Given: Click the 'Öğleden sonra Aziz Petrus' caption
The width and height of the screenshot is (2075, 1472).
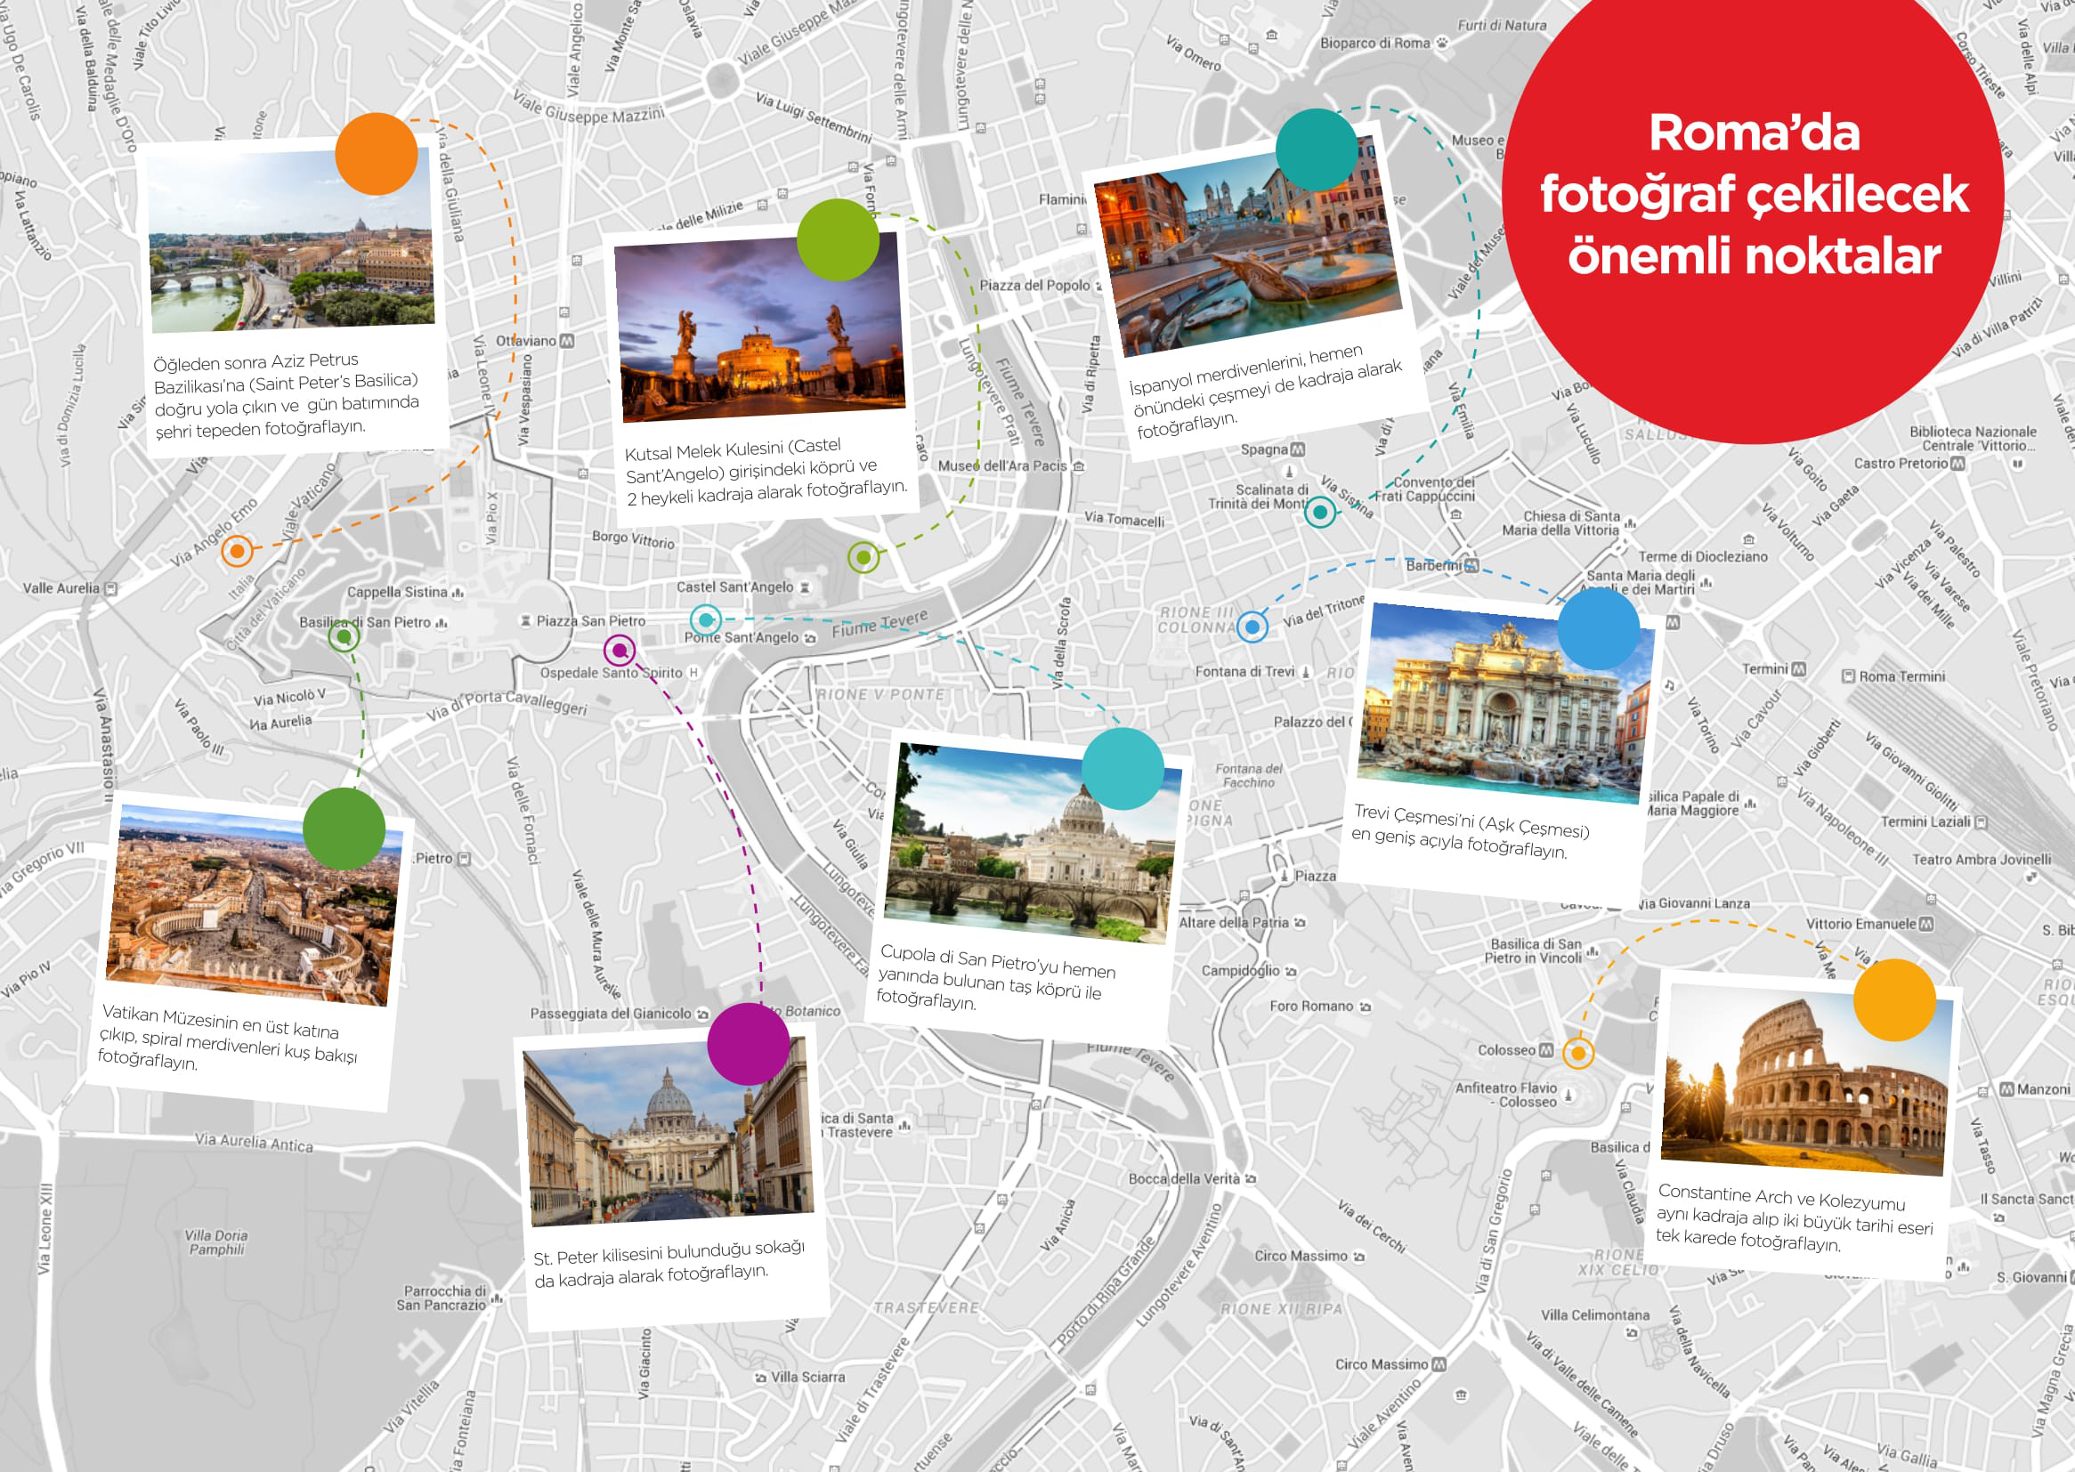Looking at the screenshot, I should pos(287,395).
